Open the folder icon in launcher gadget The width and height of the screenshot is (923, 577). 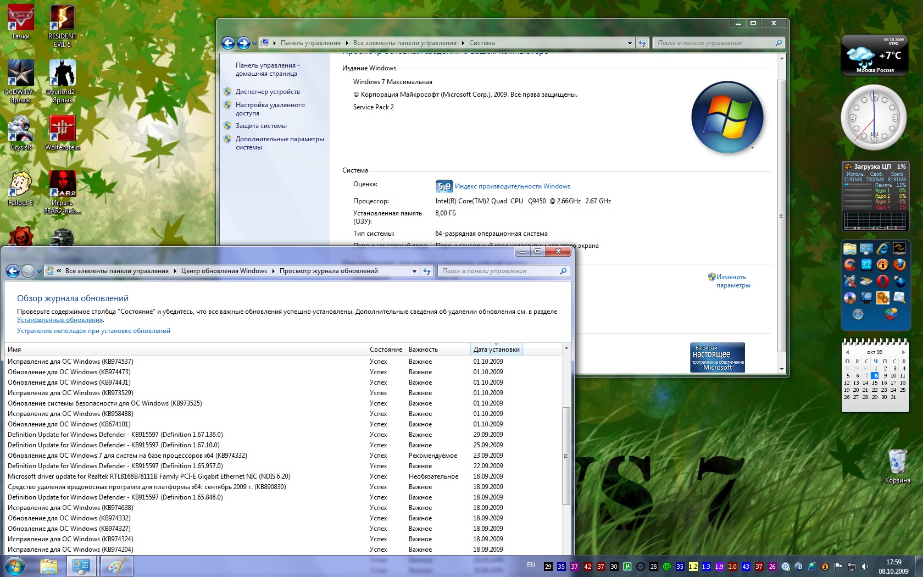[x=850, y=248]
